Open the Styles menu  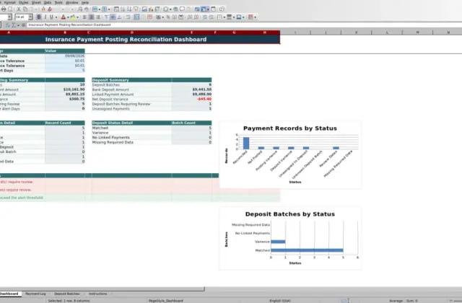(x=23, y=2)
